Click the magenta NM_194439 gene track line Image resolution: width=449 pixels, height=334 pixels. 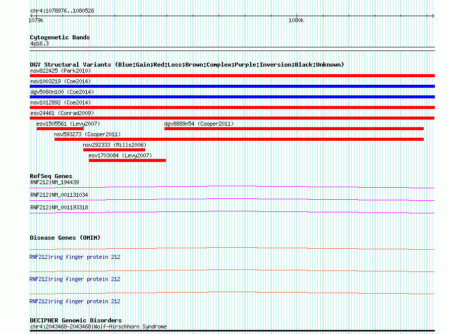coord(232,187)
